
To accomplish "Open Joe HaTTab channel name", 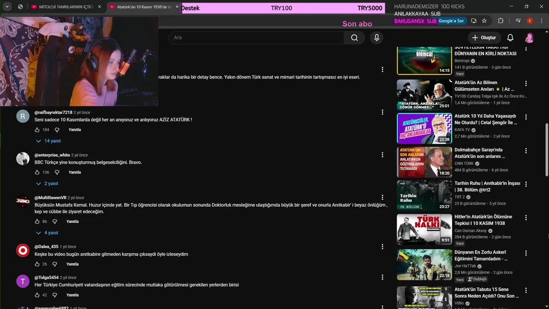I will (x=465, y=266).
